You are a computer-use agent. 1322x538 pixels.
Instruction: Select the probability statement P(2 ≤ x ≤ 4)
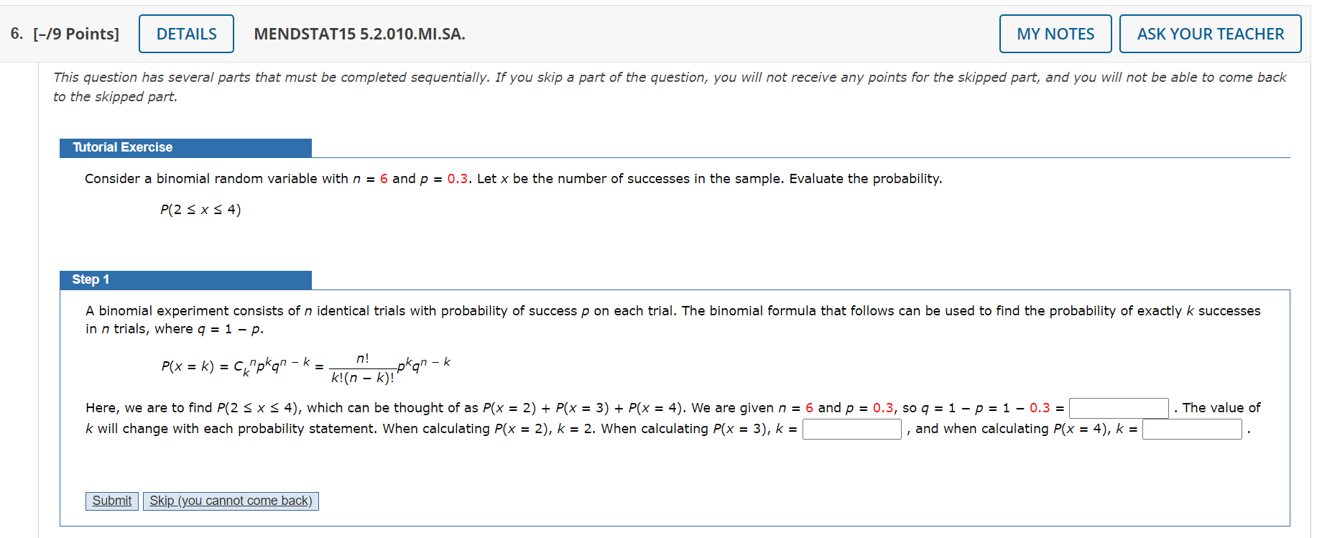point(200,209)
